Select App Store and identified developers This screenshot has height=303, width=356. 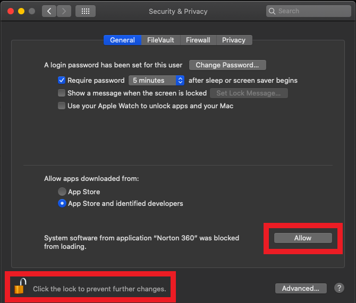click(62, 204)
